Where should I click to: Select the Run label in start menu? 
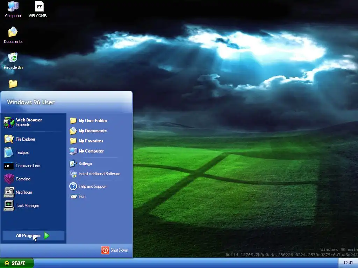pyautogui.click(x=82, y=196)
